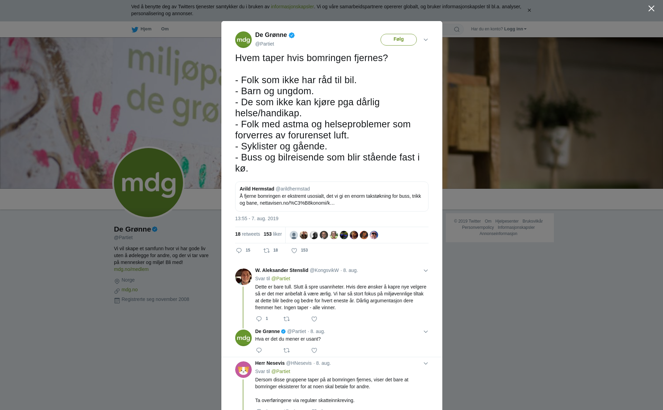
Task: Like the main tweet with 153 likes
Action: click(x=294, y=251)
